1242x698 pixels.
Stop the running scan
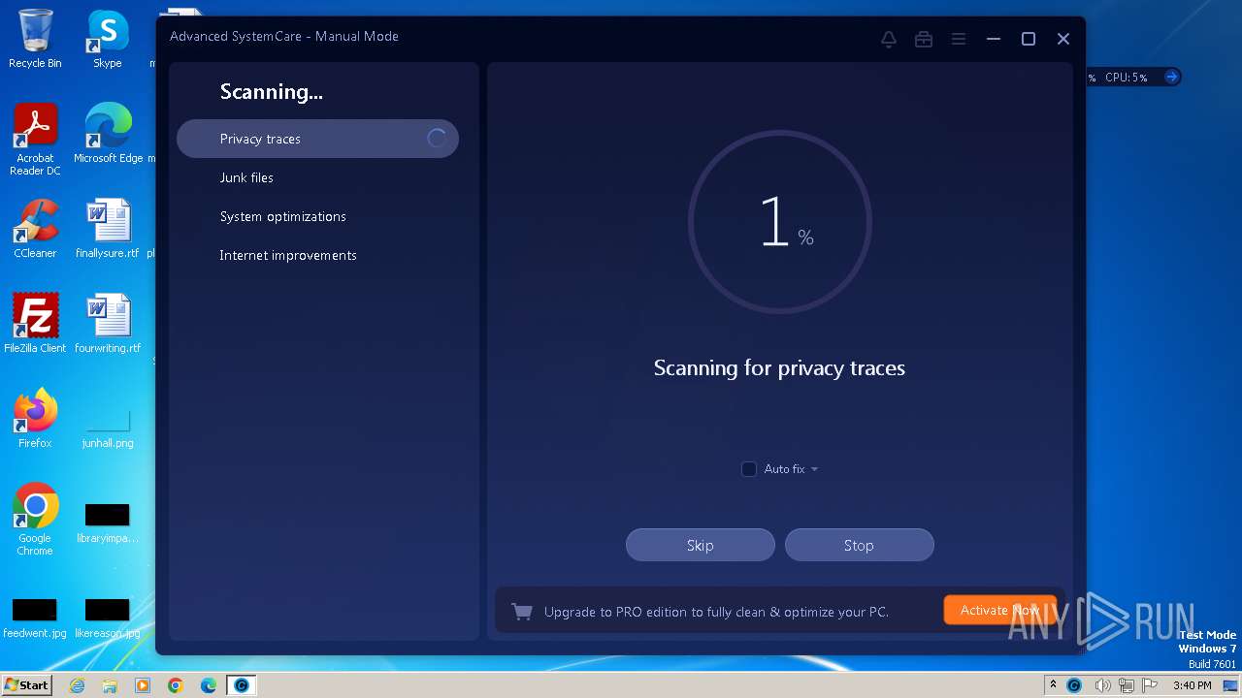[859, 545]
